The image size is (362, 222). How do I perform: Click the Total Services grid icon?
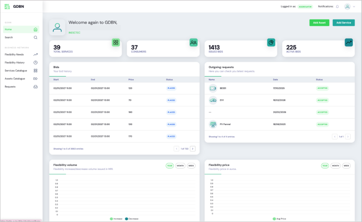116,43
